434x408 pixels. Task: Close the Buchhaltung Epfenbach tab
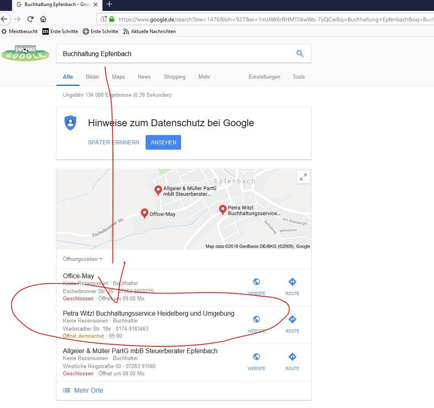pyautogui.click(x=96, y=4)
